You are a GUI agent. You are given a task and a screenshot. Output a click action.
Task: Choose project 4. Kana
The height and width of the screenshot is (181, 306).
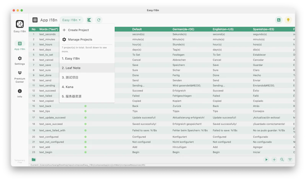(87, 87)
